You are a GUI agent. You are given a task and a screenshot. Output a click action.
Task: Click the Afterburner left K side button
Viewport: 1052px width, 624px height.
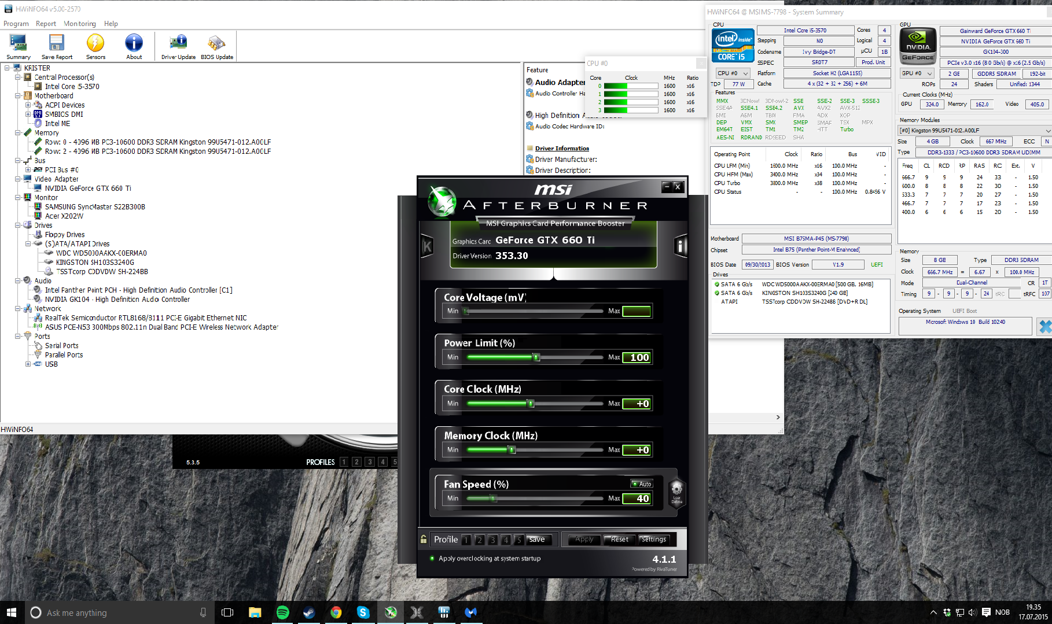click(427, 247)
